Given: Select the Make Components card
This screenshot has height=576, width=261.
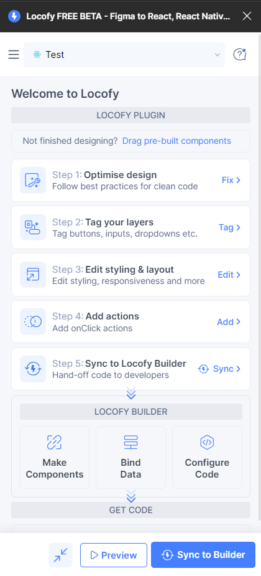Looking at the screenshot, I should [55, 457].
